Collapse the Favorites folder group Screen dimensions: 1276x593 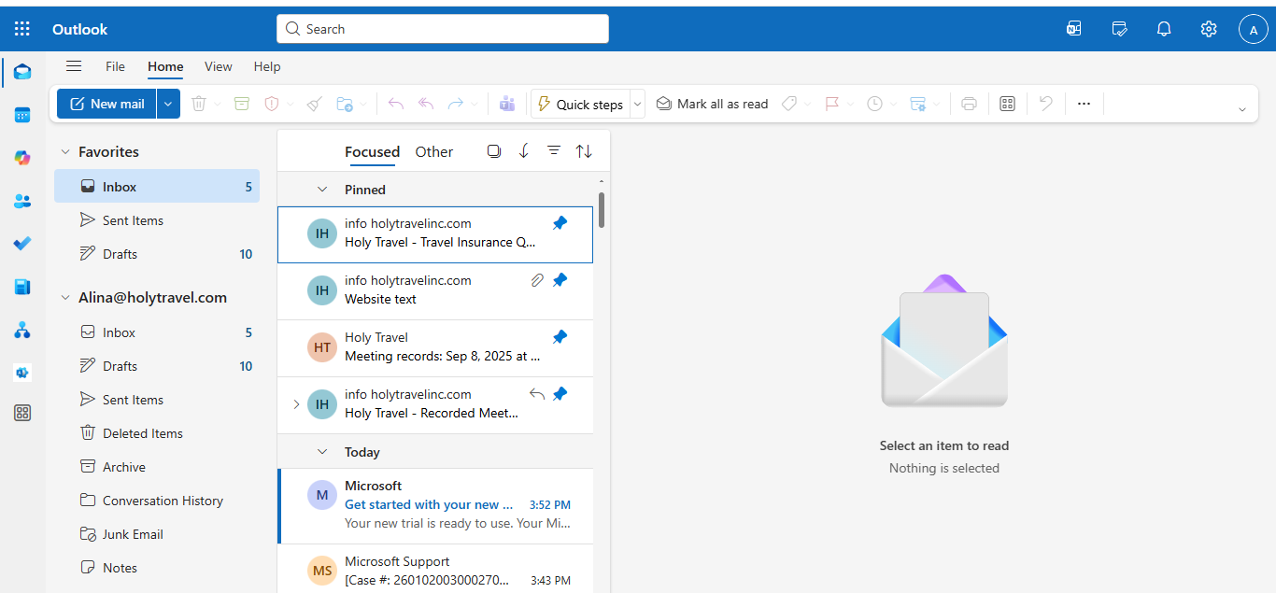[65, 152]
